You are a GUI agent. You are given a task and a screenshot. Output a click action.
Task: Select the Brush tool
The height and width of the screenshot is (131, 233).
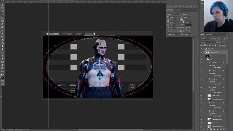tap(3, 30)
